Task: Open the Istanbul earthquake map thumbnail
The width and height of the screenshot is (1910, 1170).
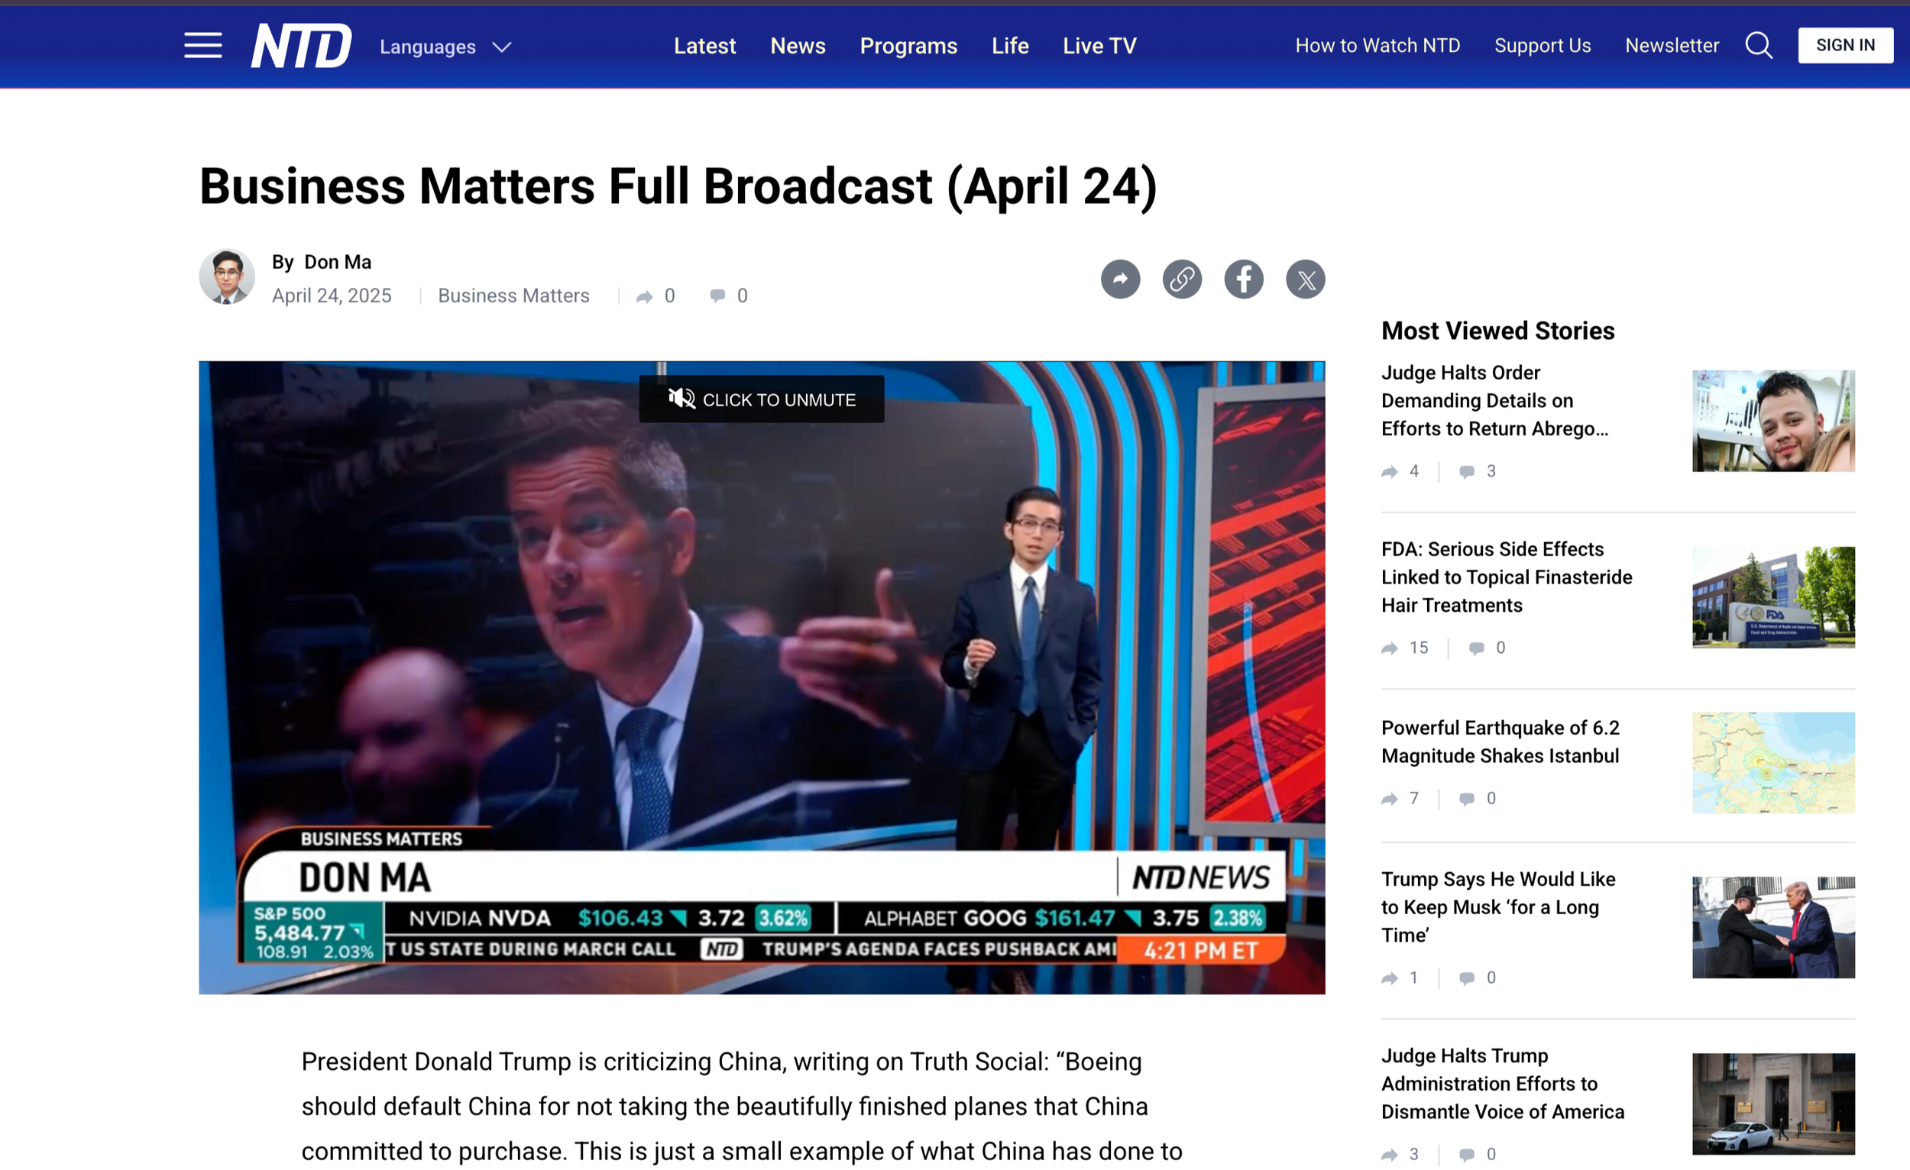Action: point(1772,762)
